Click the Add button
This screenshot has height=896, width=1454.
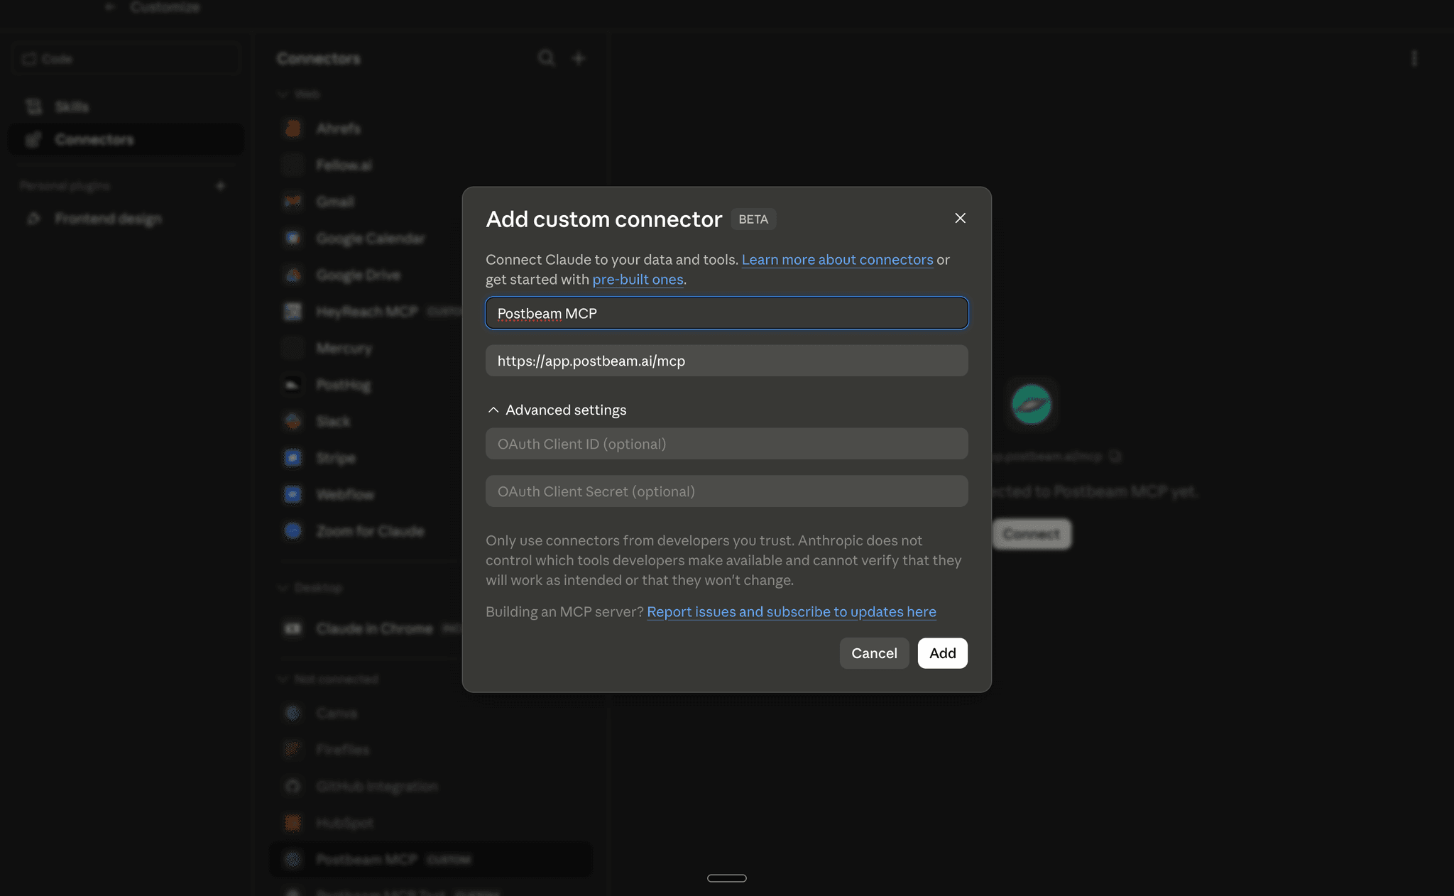pyautogui.click(x=942, y=653)
